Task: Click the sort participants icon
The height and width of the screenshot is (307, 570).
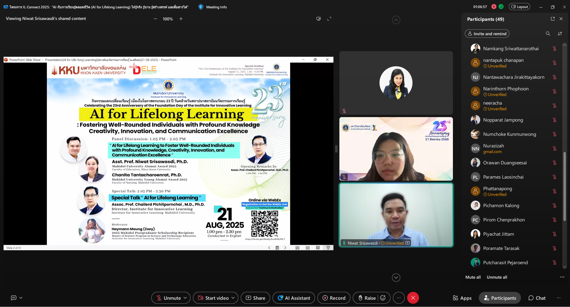Action: 560,34
